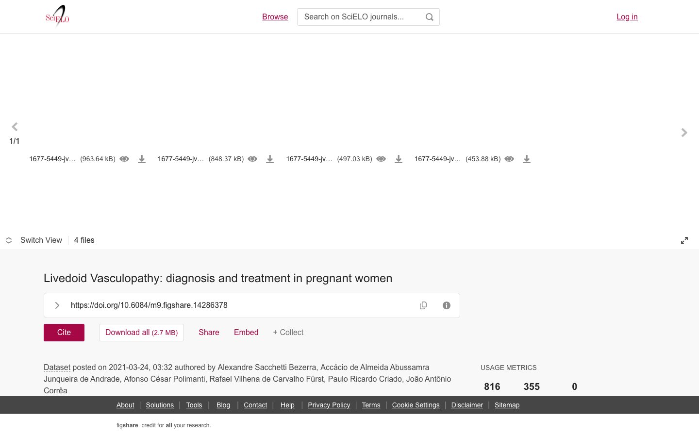
Task: Open the Embed option
Action: (x=246, y=333)
